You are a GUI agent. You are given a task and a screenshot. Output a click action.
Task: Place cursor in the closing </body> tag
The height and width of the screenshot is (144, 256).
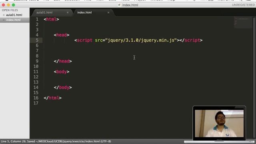pos(63,88)
